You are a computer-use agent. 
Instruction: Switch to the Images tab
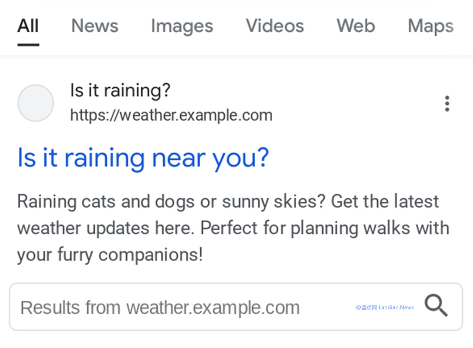click(182, 27)
